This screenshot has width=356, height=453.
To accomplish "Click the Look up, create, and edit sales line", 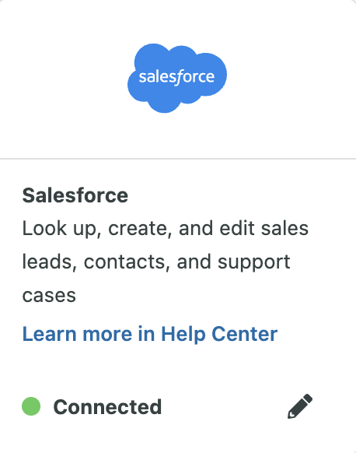I will (166, 229).
